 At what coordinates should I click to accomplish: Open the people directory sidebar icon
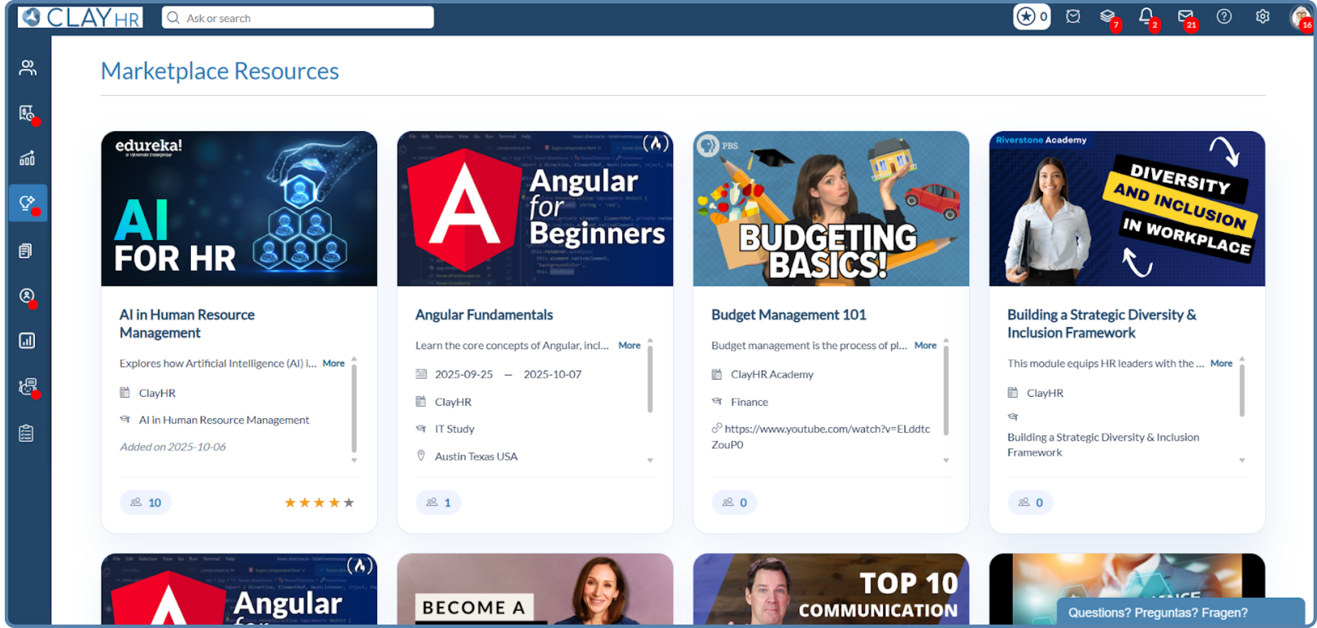point(27,67)
